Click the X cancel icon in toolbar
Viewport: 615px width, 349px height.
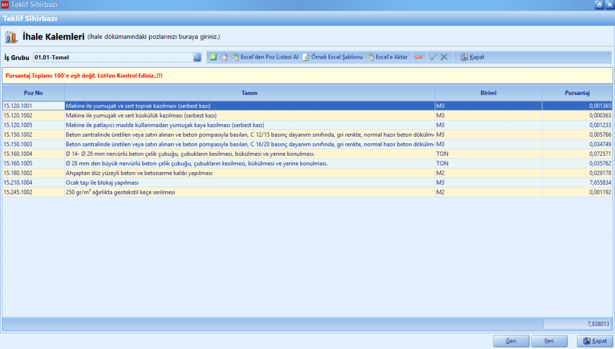[x=444, y=57]
